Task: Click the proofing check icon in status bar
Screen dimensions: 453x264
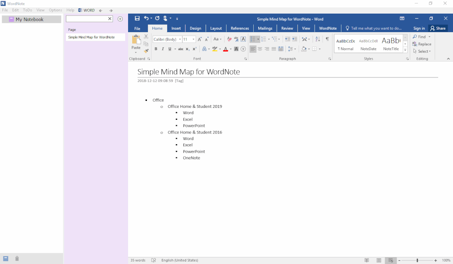Action: click(x=154, y=260)
